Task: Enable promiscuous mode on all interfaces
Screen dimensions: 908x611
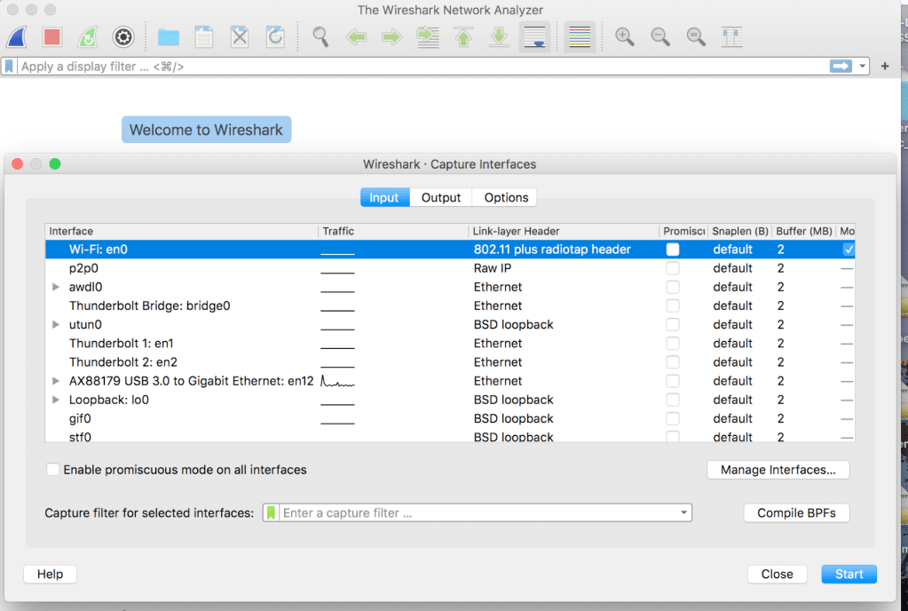Action: [x=54, y=470]
